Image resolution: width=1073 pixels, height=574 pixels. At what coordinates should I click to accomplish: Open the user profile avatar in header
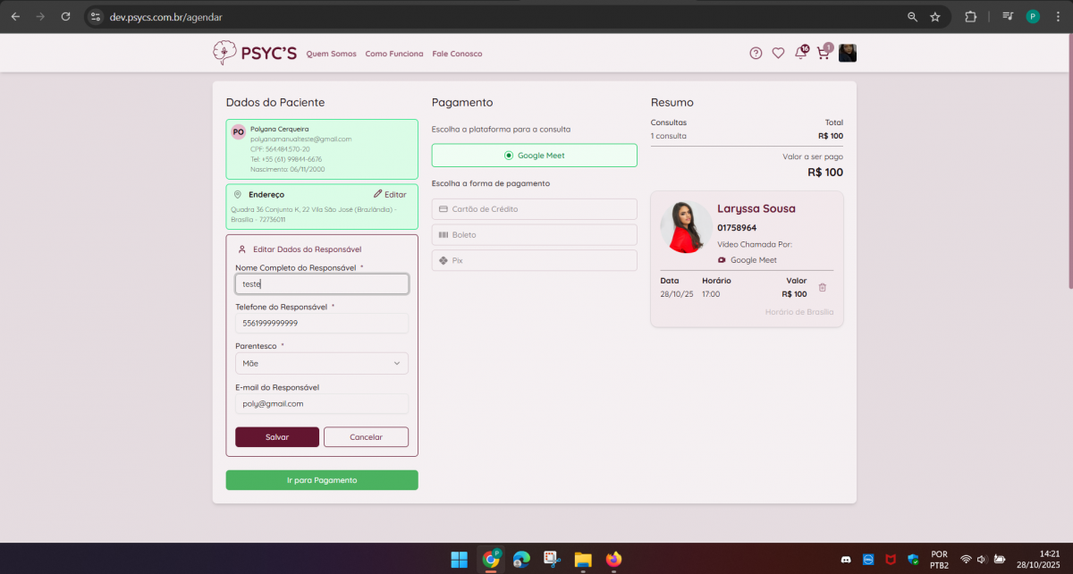click(848, 54)
